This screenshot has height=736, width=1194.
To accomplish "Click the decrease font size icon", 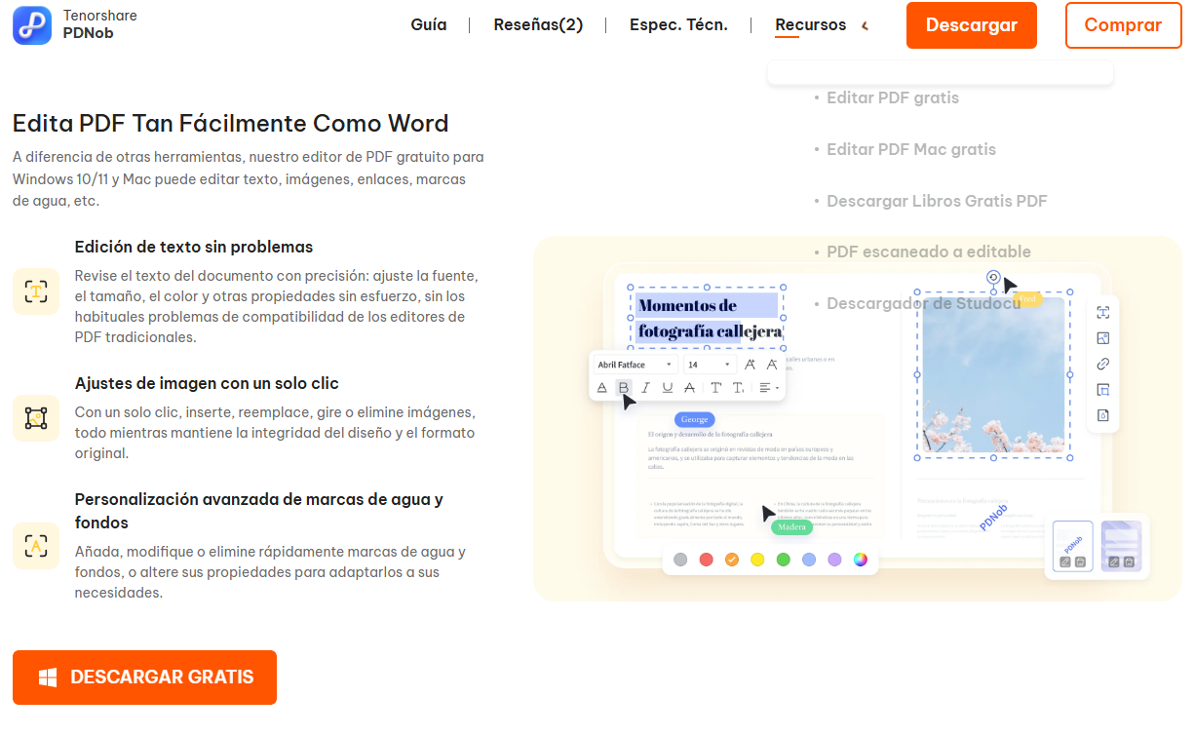I will tap(772, 365).
